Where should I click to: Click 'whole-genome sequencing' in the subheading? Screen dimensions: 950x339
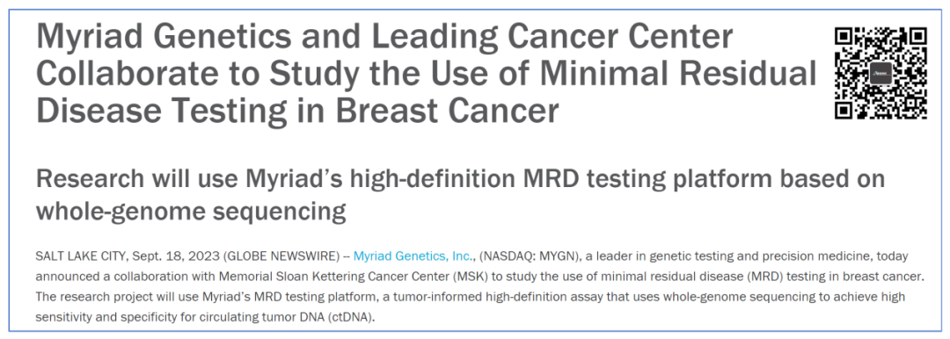point(191,213)
